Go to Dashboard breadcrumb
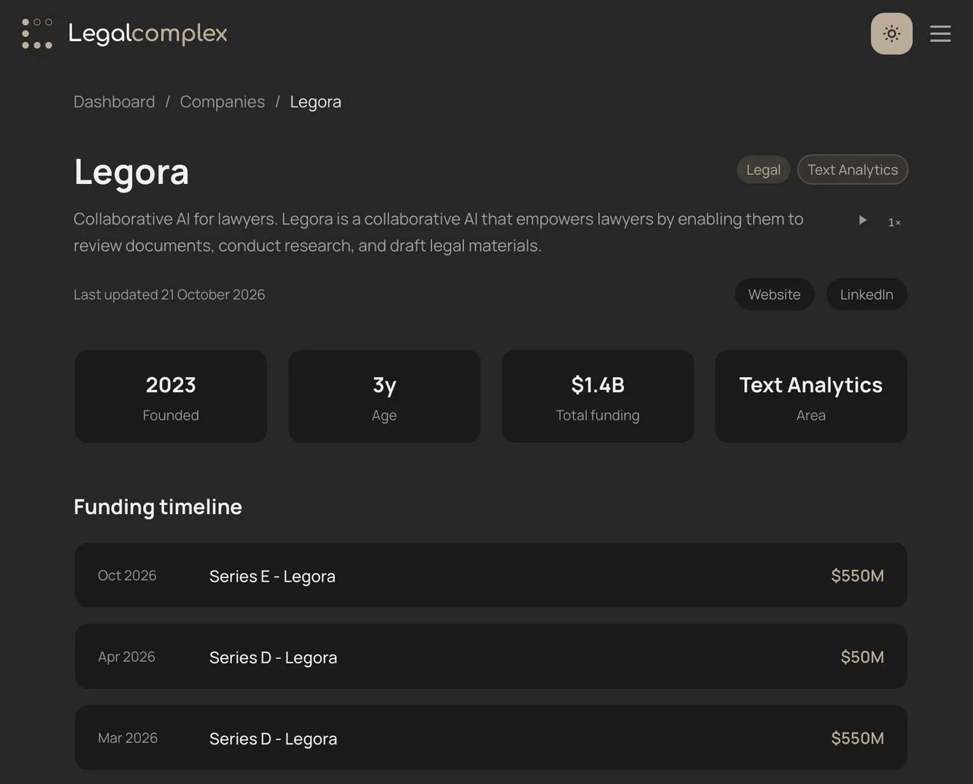 (114, 102)
